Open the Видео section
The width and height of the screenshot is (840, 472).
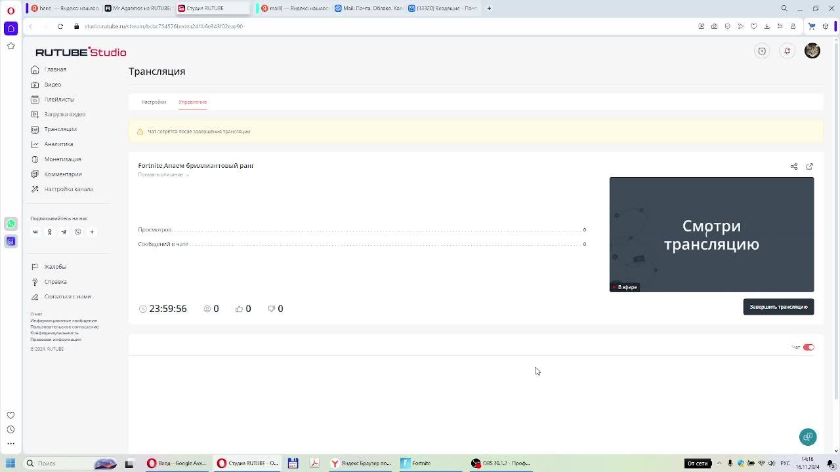click(52, 85)
